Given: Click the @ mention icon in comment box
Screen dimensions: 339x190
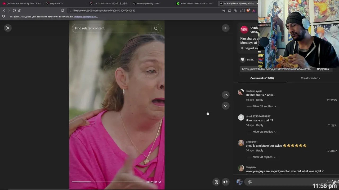Looking at the screenshot, I should 334,182.
